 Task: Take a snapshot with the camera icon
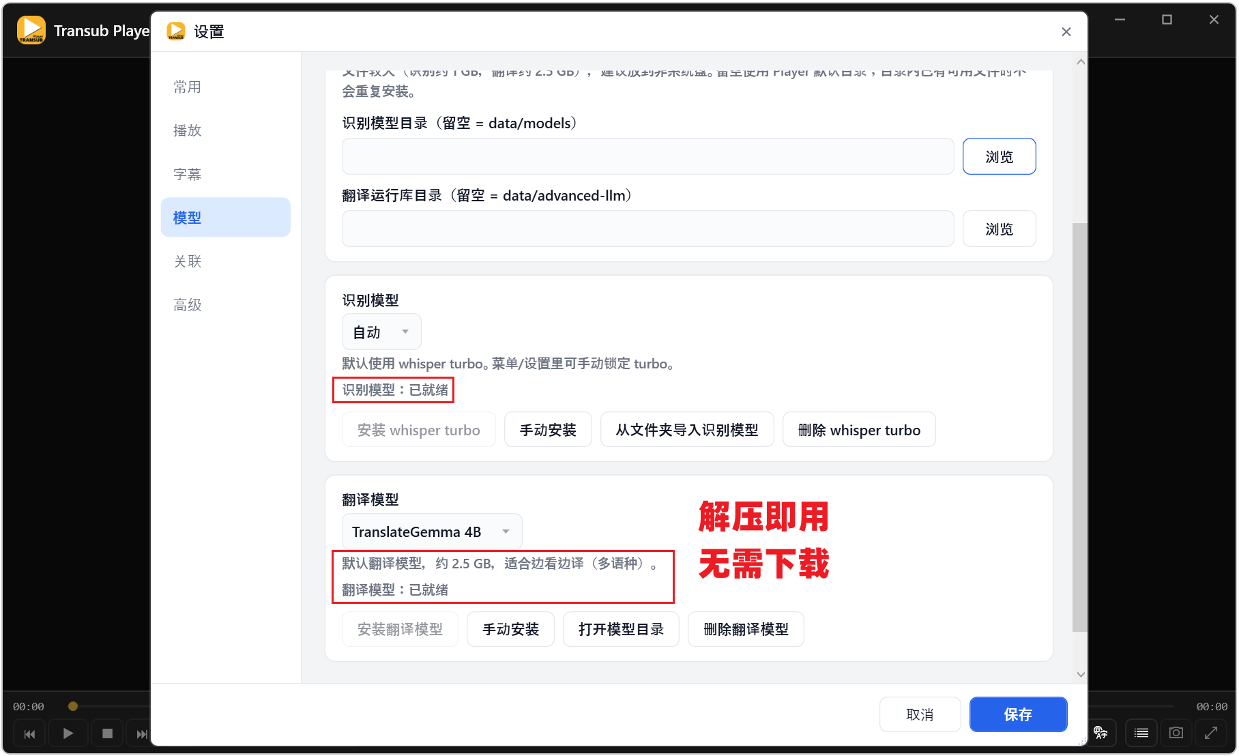pyautogui.click(x=1176, y=733)
